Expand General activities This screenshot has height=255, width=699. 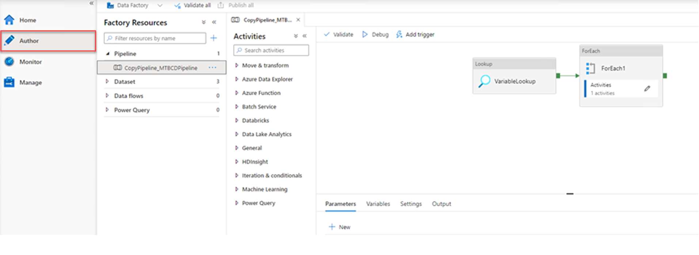click(x=236, y=148)
